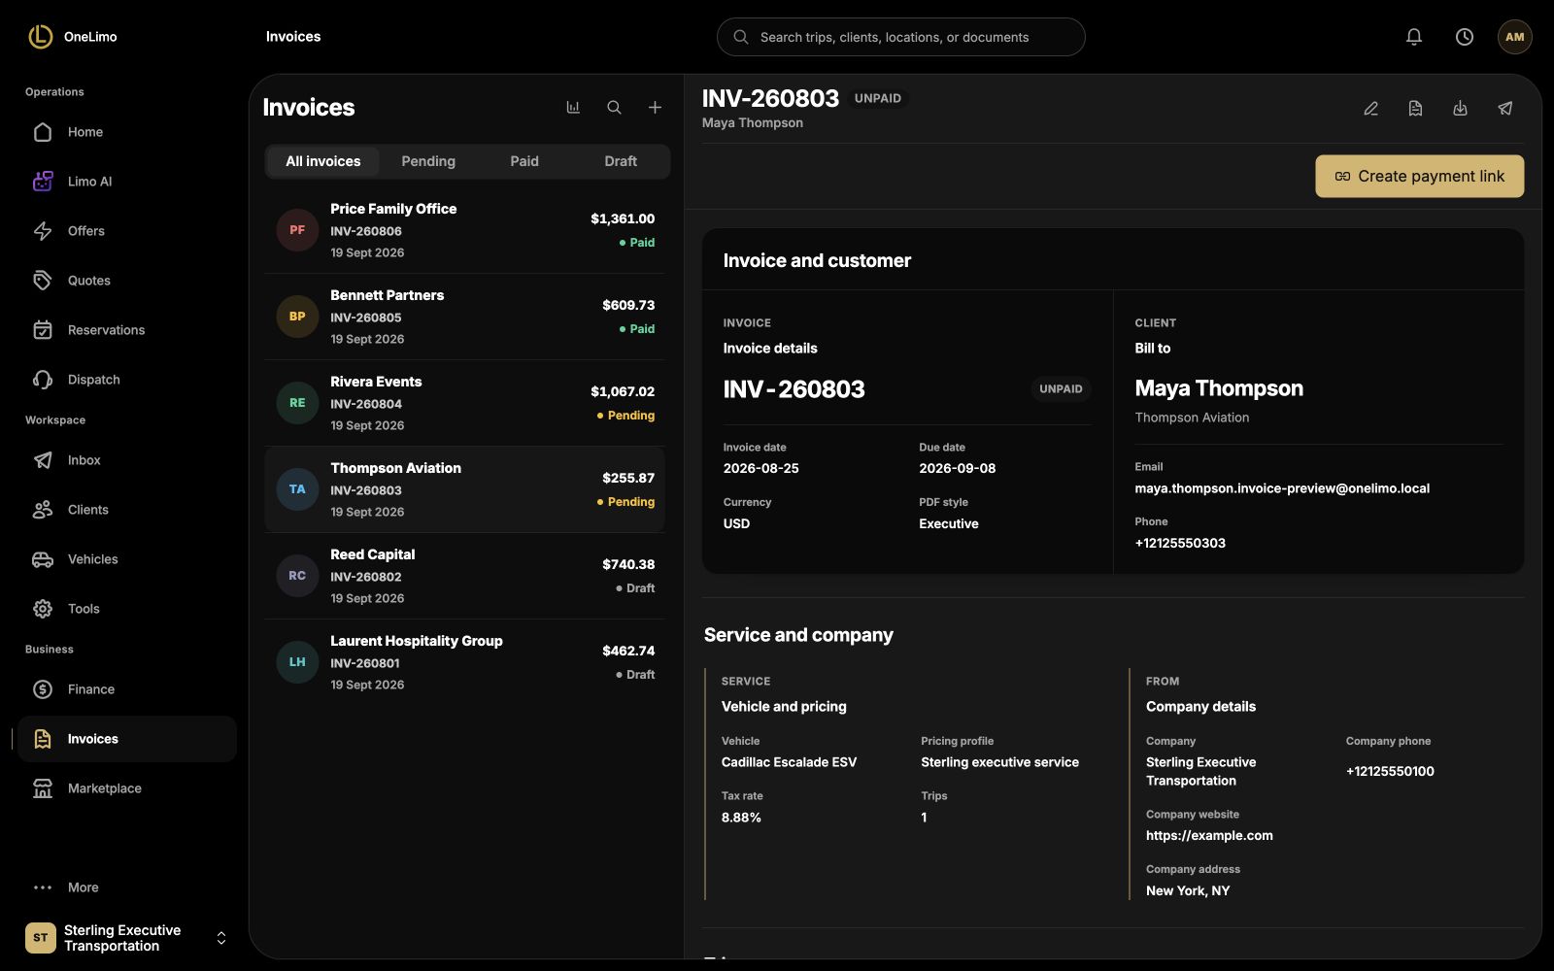Open Tools in sidebar

point(127,609)
